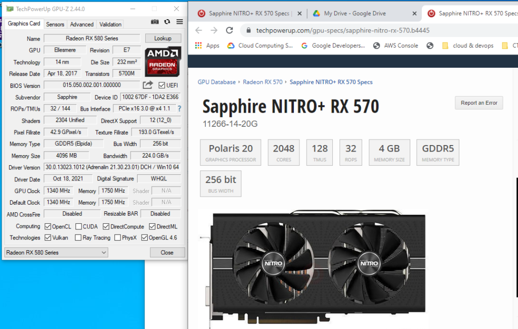Toggle the Vulkan checkbox
Viewport: 518px width, 329px height.
click(48, 238)
